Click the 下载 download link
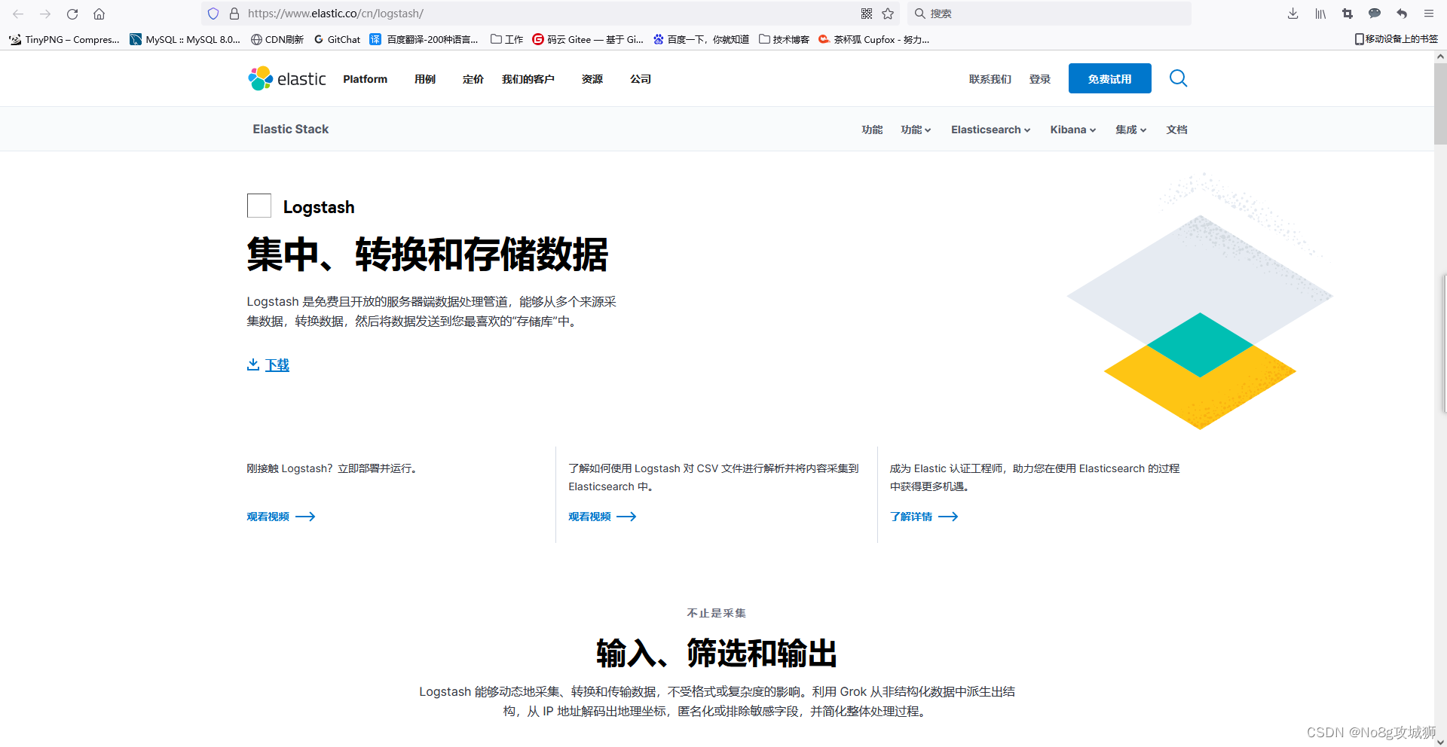This screenshot has width=1447, height=747. click(277, 364)
